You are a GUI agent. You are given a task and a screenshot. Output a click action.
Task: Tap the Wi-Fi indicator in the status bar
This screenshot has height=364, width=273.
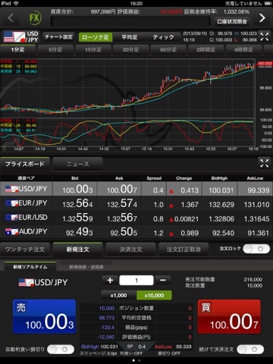[16, 3]
